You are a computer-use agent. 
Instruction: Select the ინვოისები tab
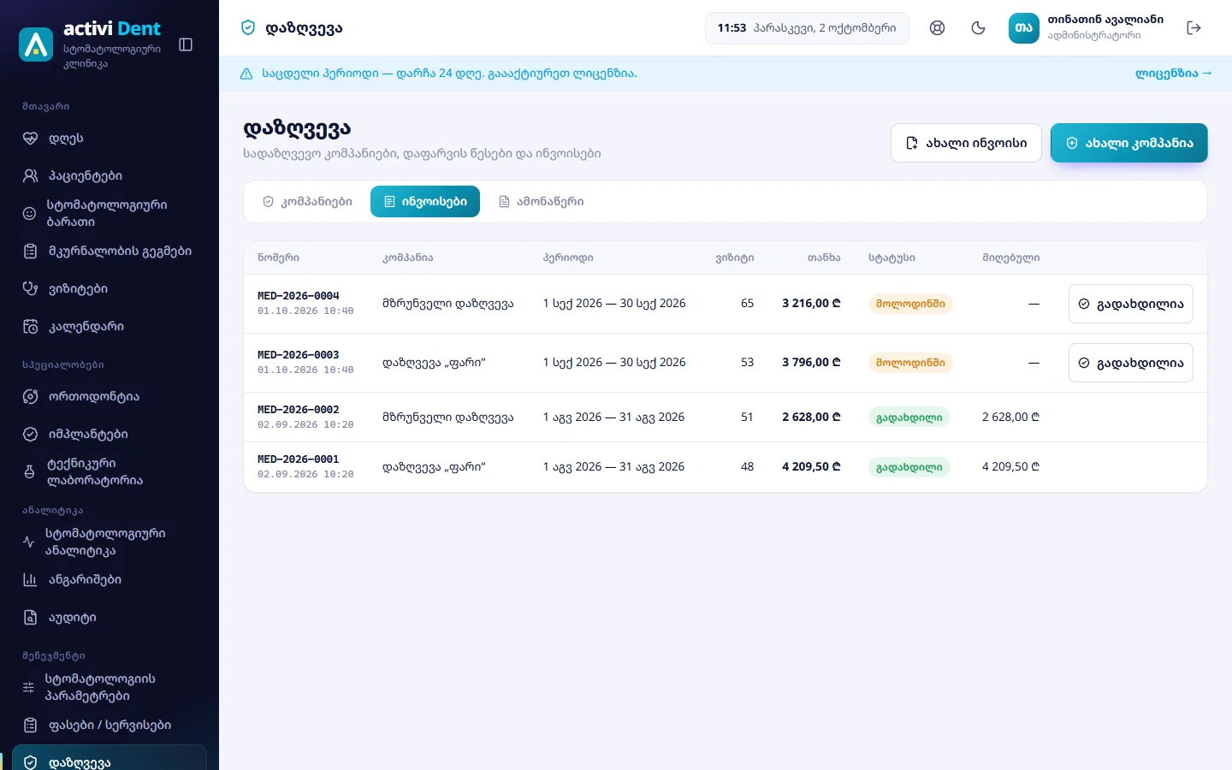pos(425,202)
